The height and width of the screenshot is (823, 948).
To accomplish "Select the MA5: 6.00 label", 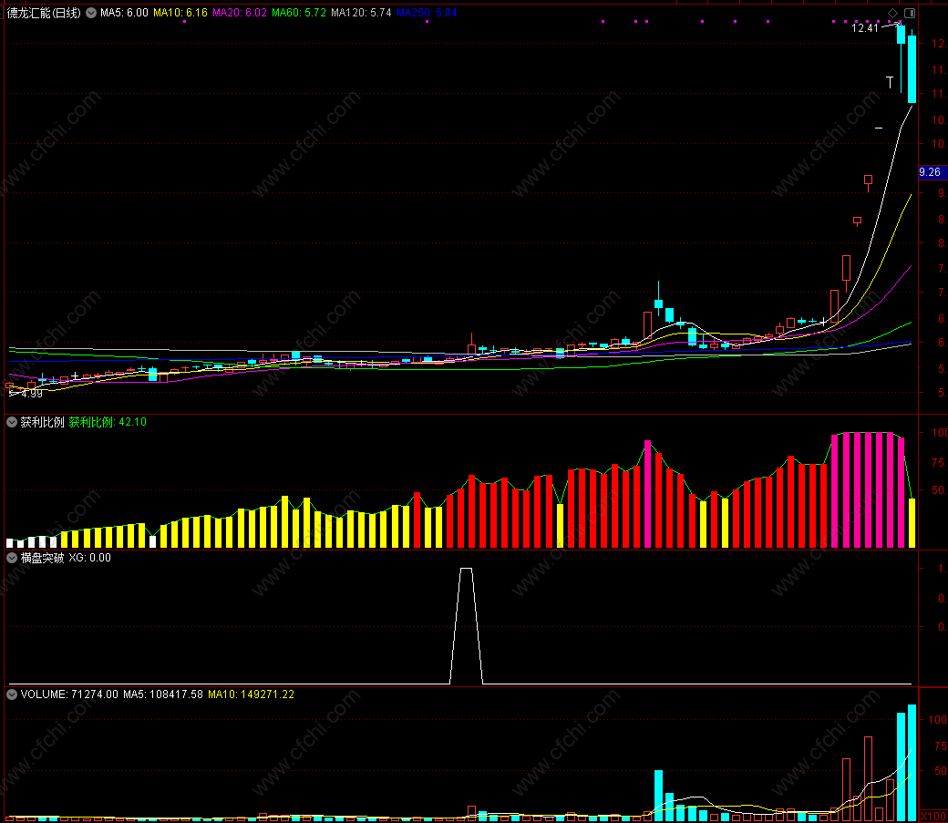I will (x=124, y=13).
